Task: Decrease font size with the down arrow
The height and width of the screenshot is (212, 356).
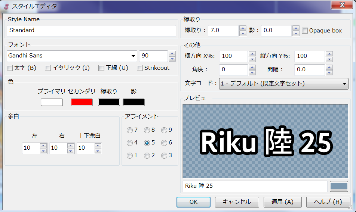Action: (x=172, y=59)
